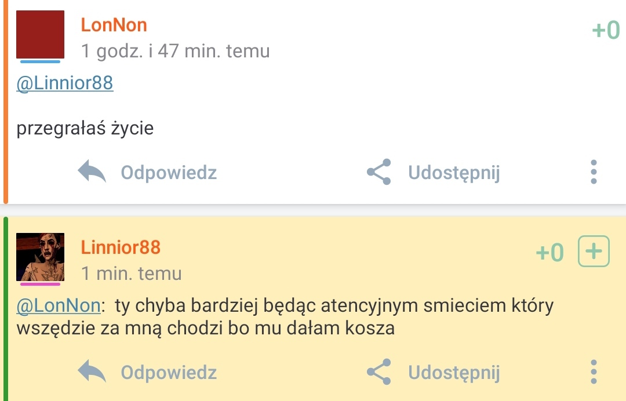The height and width of the screenshot is (401, 626).
Task: Open Linnior88's avatar picture
Action: (40, 257)
